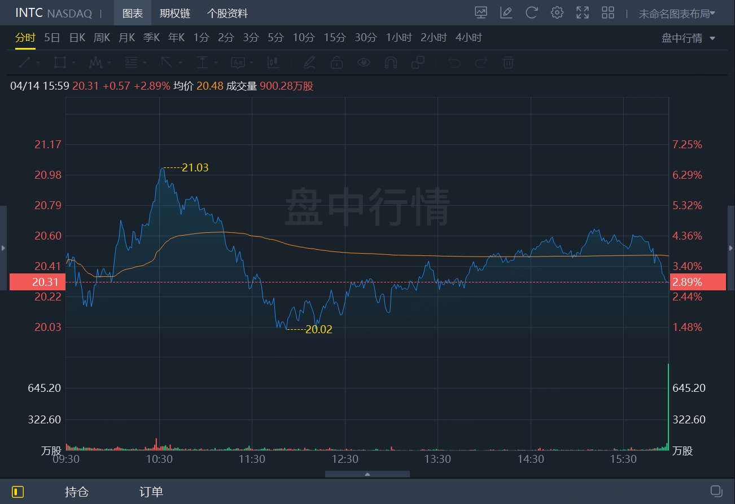Image resolution: width=735 pixels, height=504 pixels.
Task: Refresh the chart with the reload icon
Action: point(531,12)
